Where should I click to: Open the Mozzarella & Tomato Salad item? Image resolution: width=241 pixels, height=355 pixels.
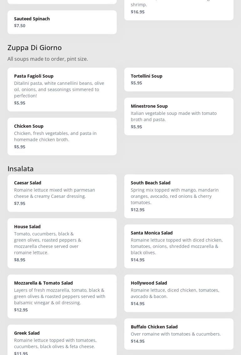click(62, 296)
